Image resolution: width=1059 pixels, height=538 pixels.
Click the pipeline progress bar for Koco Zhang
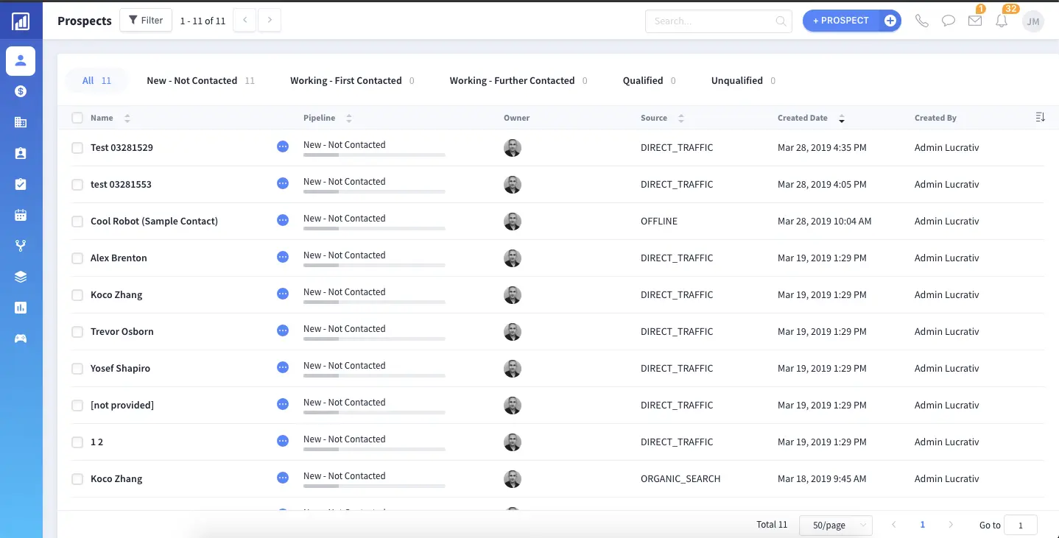click(374, 302)
